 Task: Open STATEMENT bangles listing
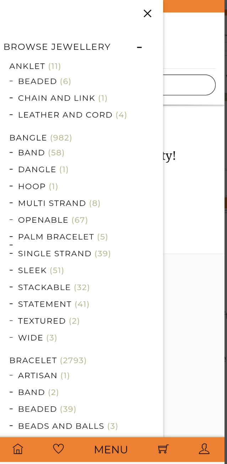(45, 304)
